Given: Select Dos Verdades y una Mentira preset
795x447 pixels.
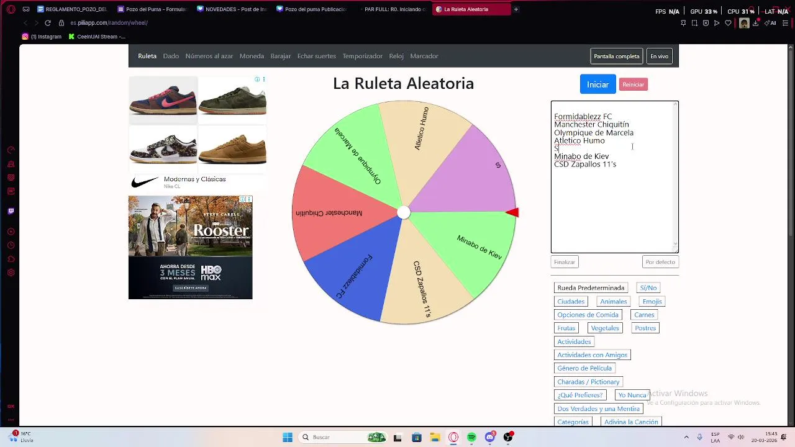Looking at the screenshot, I should pos(598,409).
